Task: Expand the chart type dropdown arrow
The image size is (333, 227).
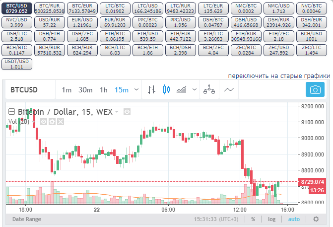Action: [194, 90]
